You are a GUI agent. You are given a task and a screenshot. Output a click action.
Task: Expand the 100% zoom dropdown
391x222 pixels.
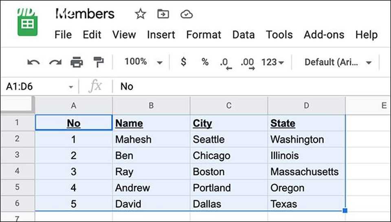pos(143,62)
